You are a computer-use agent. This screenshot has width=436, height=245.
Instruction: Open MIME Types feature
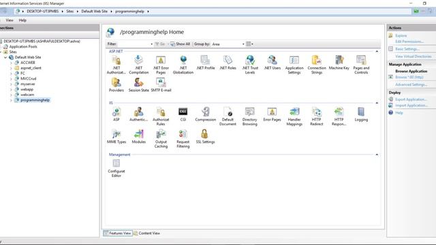pos(116,136)
